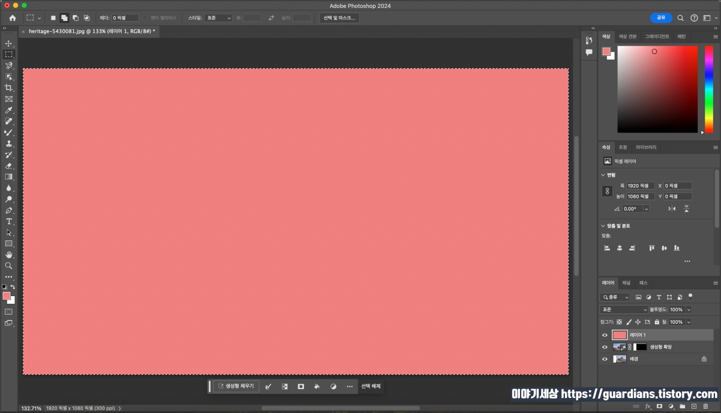This screenshot has width=721, height=413.
Task: Click the 선택 및 마스크 button
Action: 339,18
